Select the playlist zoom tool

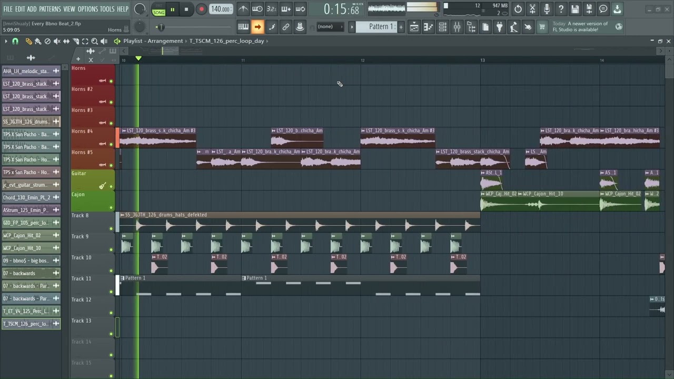pos(95,41)
